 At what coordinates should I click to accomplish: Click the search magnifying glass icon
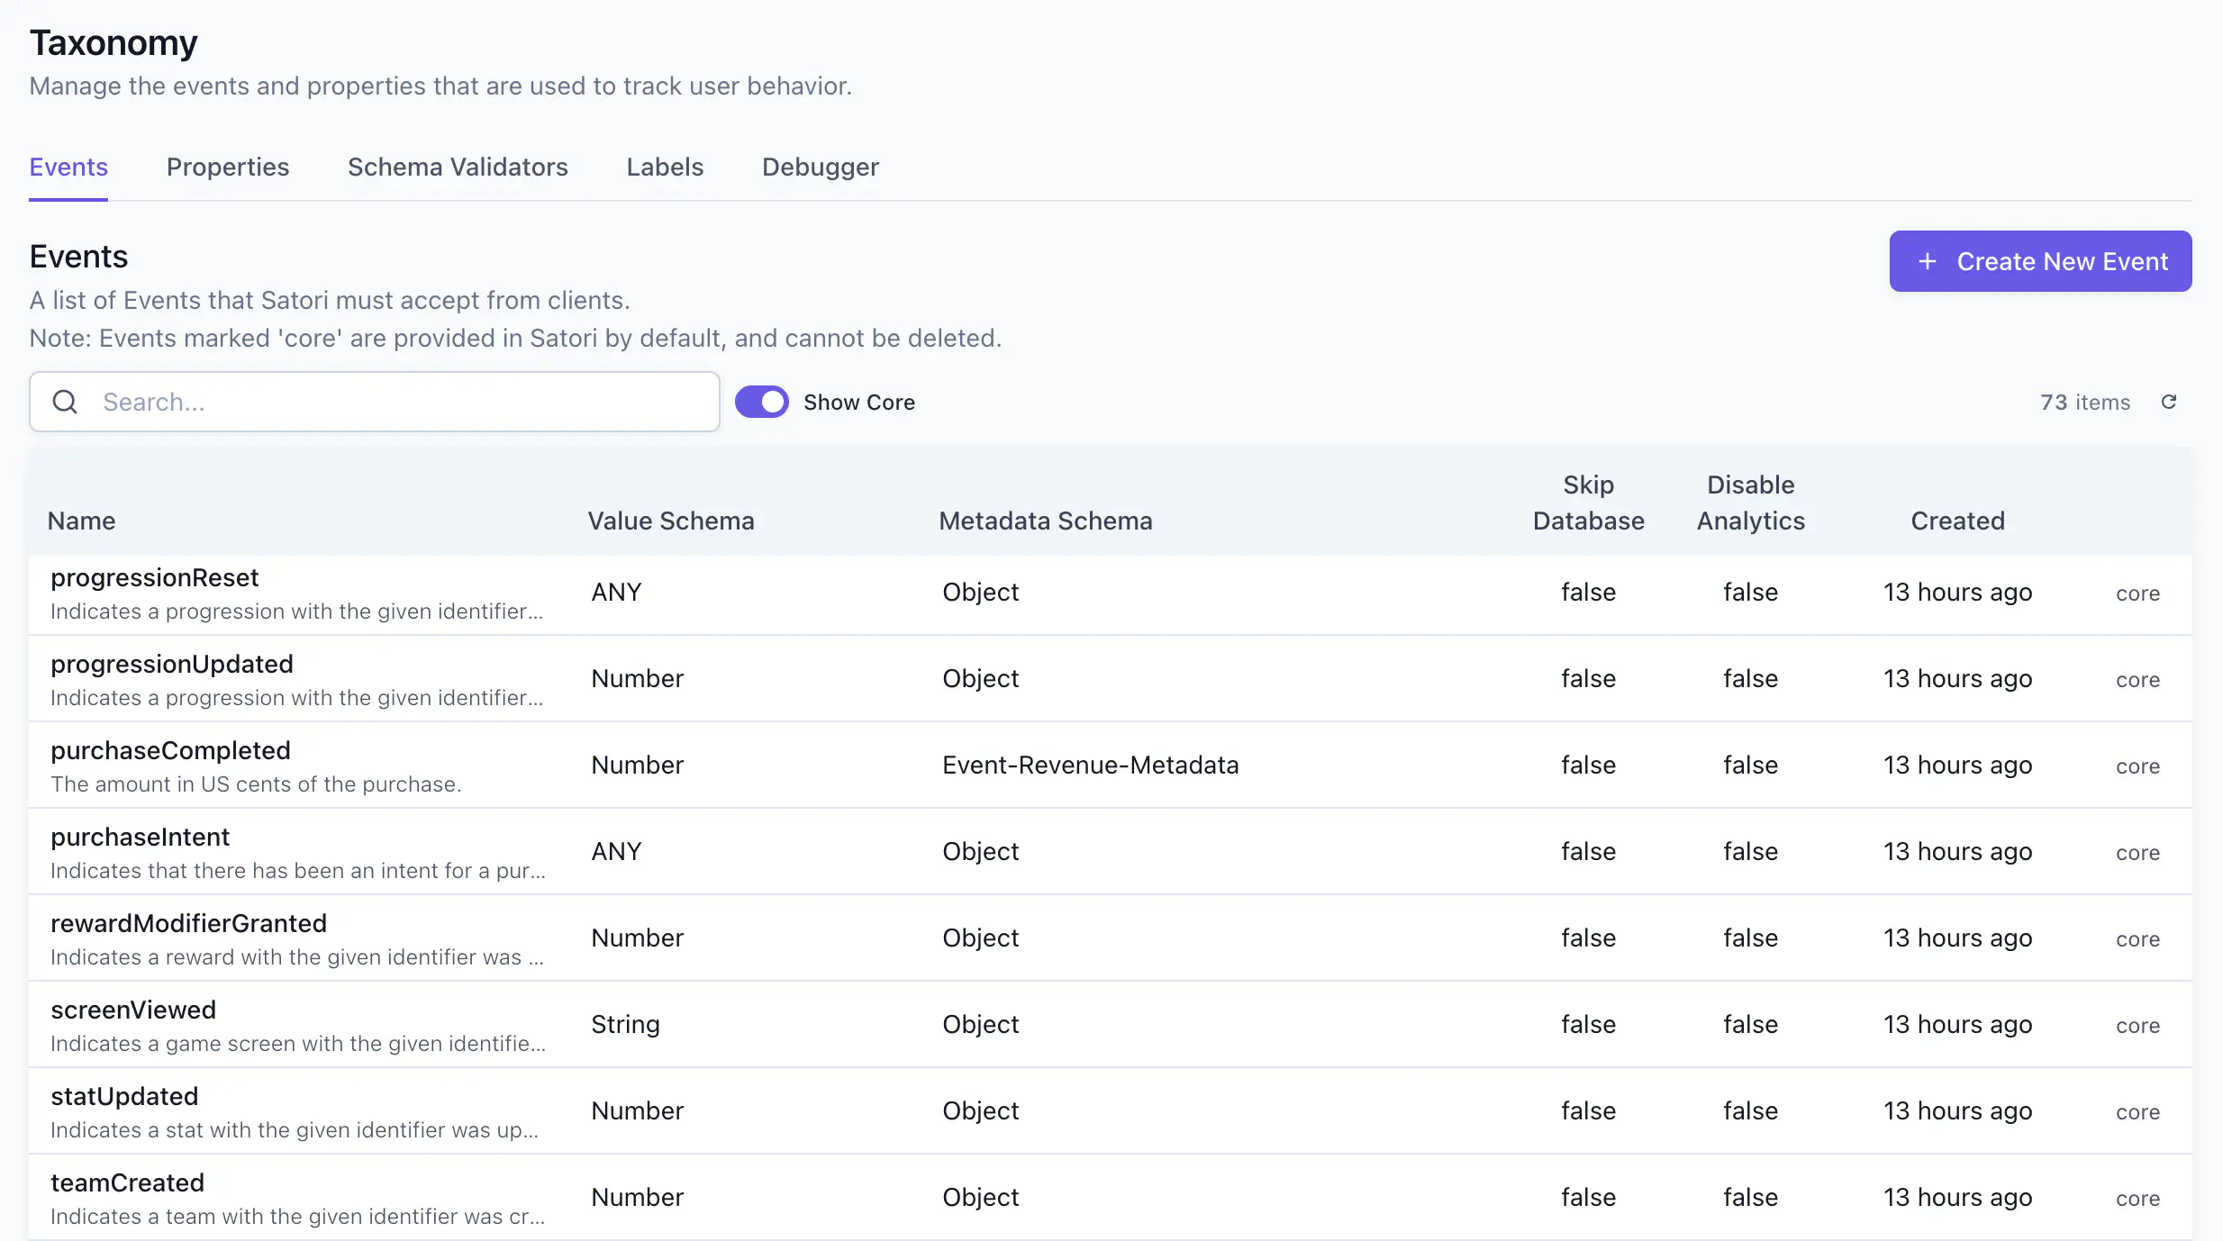(64, 402)
